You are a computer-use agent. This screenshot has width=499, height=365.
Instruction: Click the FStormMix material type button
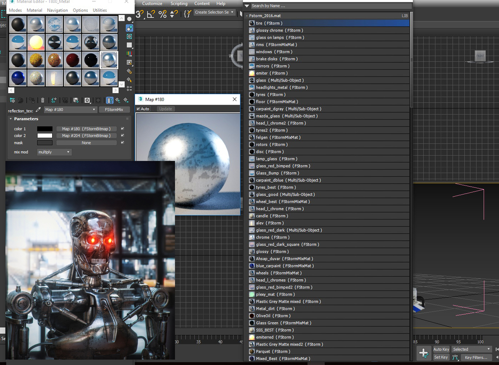[115, 110]
